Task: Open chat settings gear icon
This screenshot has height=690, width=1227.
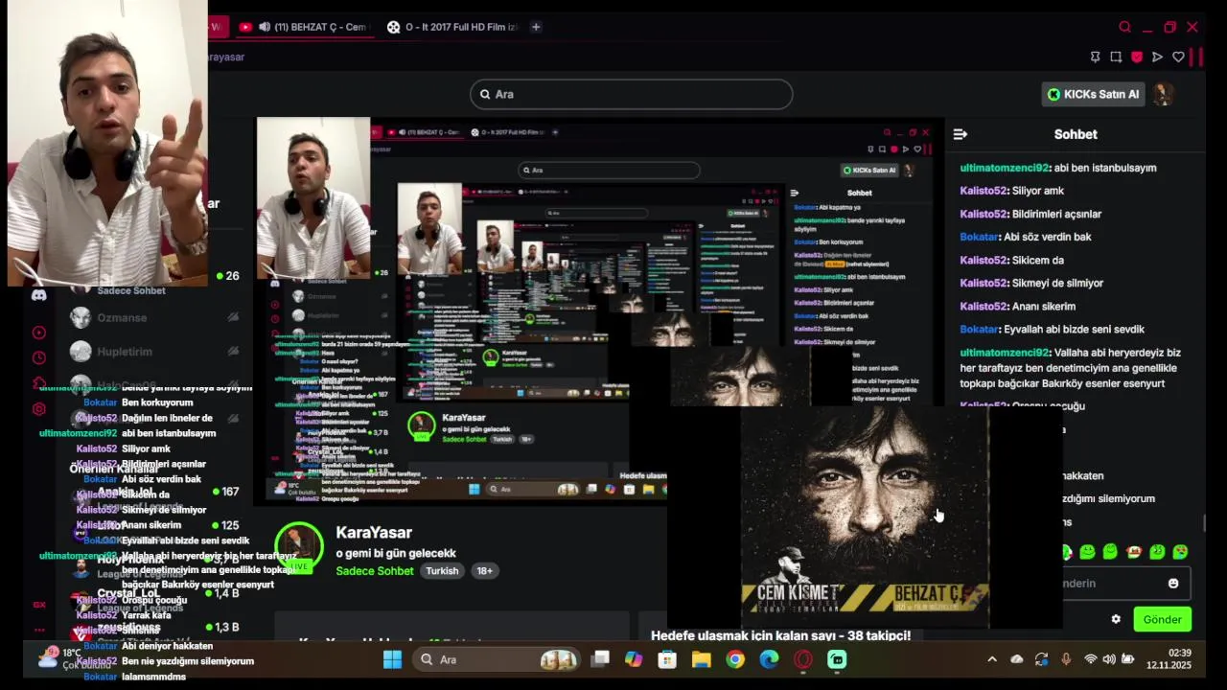Action: tap(1116, 619)
